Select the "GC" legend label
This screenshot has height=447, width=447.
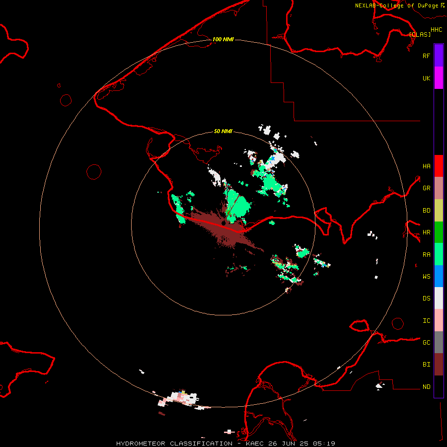(x=426, y=343)
